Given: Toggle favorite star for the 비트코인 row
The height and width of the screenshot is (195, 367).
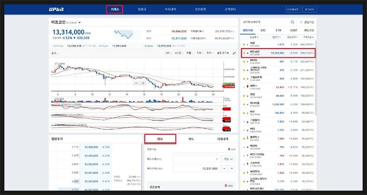Looking at the screenshot, I should pyautogui.click(x=244, y=53).
